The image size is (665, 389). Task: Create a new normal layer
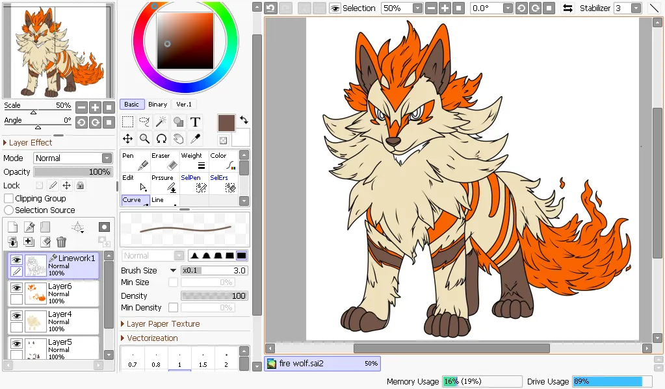13,227
